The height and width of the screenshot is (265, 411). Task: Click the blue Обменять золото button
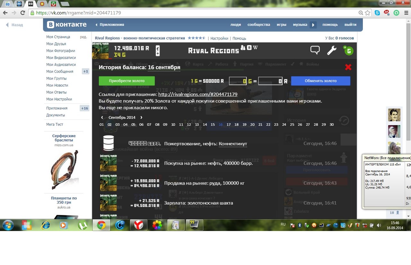pyautogui.click(x=321, y=81)
